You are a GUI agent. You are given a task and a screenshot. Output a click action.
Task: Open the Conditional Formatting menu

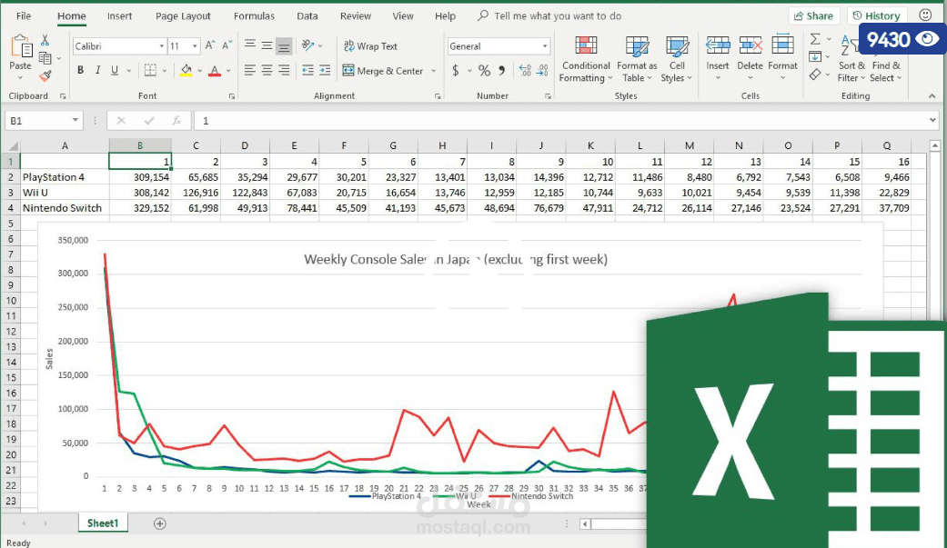(x=586, y=59)
